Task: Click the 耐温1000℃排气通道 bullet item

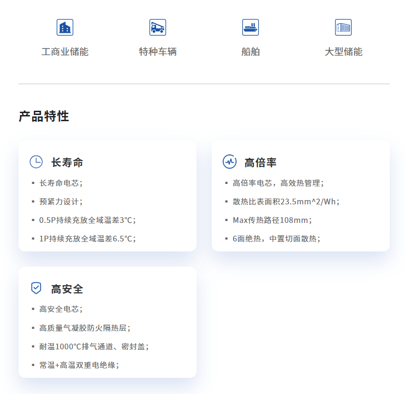Action: point(94,346)
